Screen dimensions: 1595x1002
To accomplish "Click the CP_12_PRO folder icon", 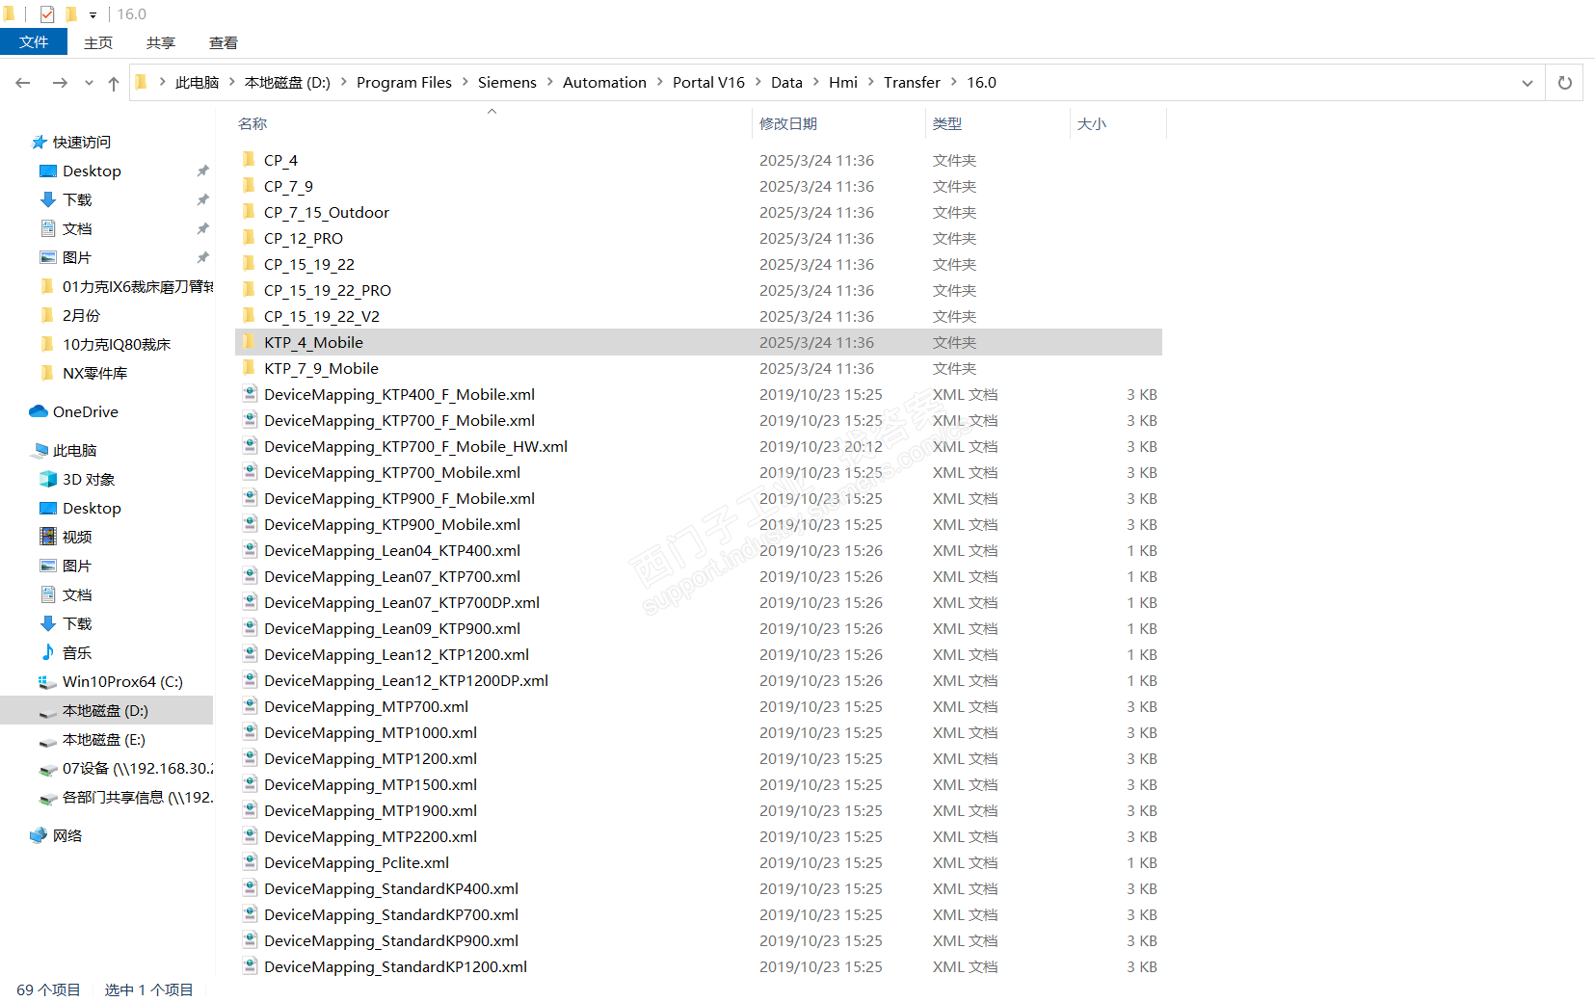I will [x=249, y=238].
